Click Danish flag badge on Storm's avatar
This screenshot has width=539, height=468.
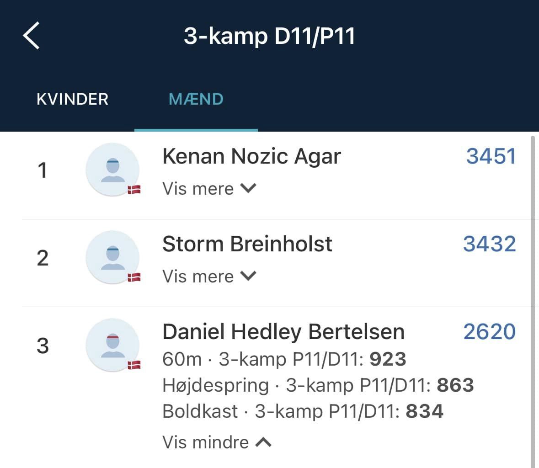tap(134, 277)
